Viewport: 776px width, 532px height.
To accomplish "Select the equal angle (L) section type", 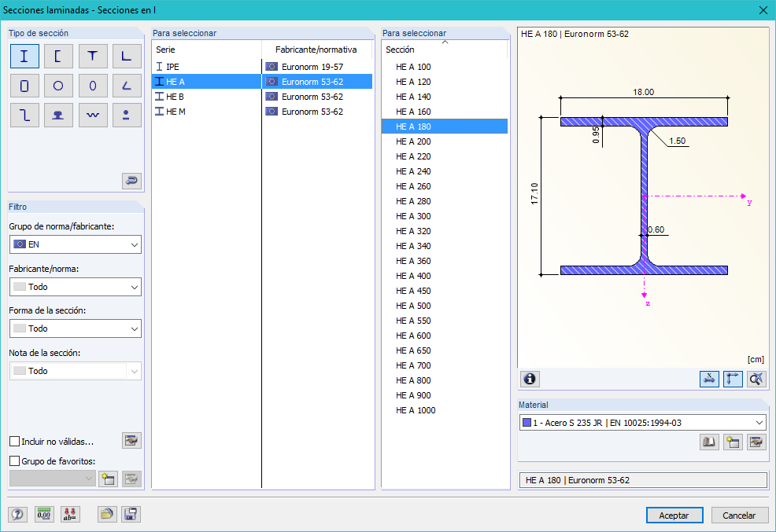I will point(127,57).
